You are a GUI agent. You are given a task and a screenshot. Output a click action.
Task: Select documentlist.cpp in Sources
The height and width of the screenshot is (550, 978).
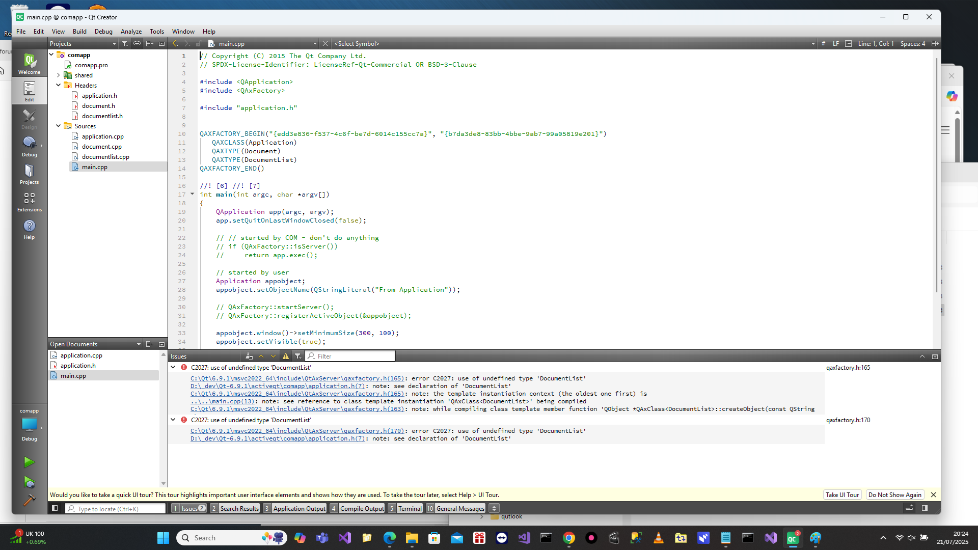[105, 156]
